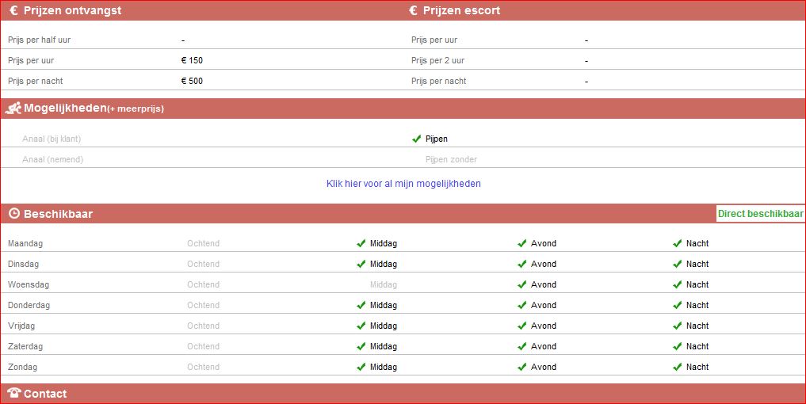
Task: Click the euro icon beside Prijzen ontvangst
Action: coord(13,10)
